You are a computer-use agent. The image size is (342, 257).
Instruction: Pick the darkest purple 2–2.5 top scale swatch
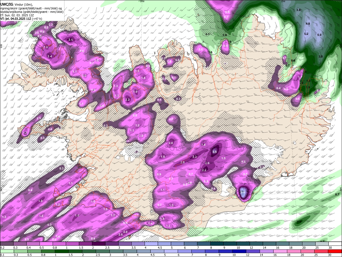click(x=99, y=244)
